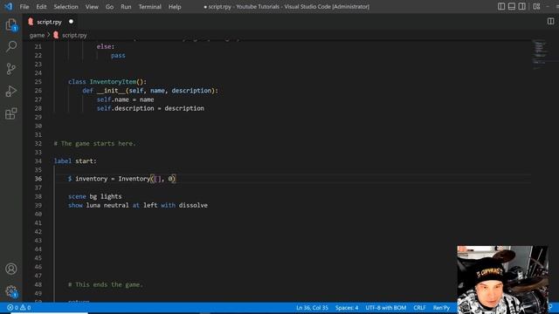Open the Go menu
Image resolution: width=559 pixels, height=314 pixels.
tap(109, 7)
